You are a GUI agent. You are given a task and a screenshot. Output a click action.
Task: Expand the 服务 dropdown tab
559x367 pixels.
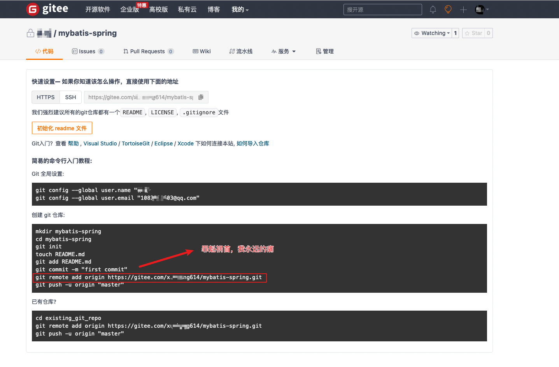(x=284, y=51)
